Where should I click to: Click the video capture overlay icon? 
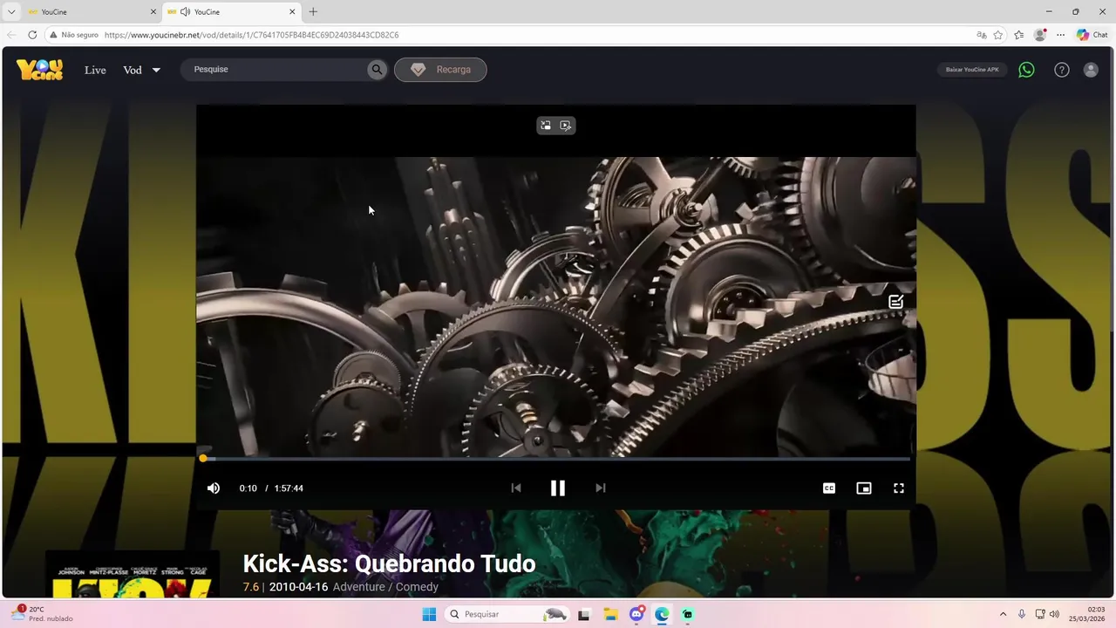[566, 126]
